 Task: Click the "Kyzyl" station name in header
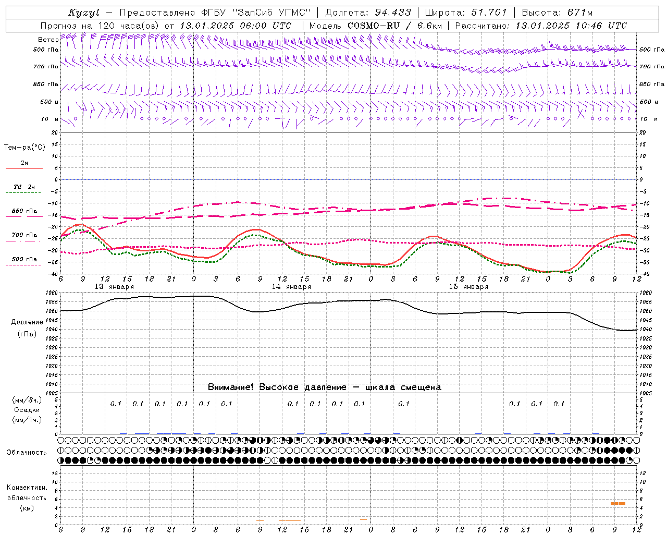coord(83,13)
